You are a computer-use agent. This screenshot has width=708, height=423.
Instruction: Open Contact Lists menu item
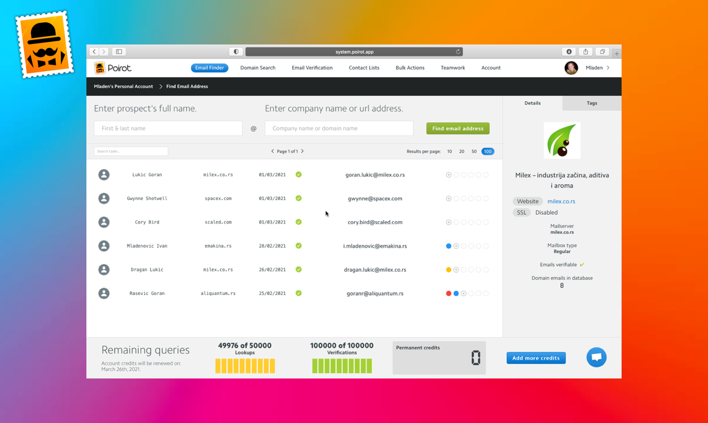(364, 68)
